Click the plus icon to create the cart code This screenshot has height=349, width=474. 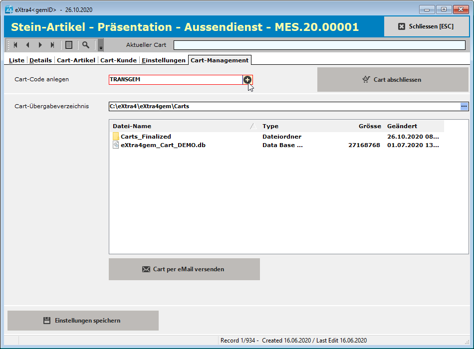(248, 79)
